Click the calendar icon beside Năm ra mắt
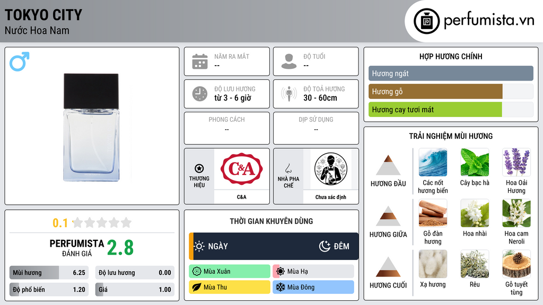 coord(200,61)
